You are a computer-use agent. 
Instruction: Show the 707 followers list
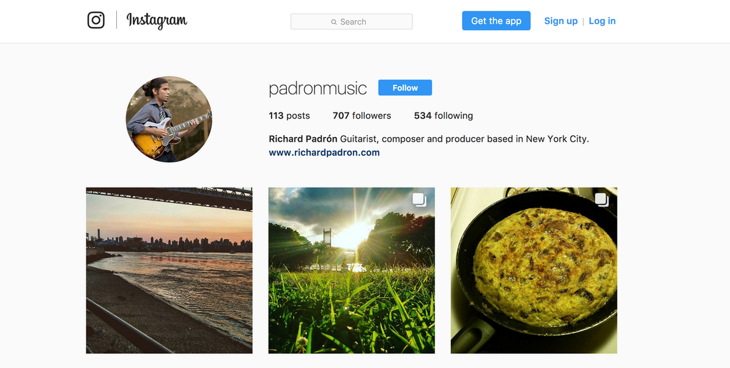pyautogui.click(x=362, y=116)
